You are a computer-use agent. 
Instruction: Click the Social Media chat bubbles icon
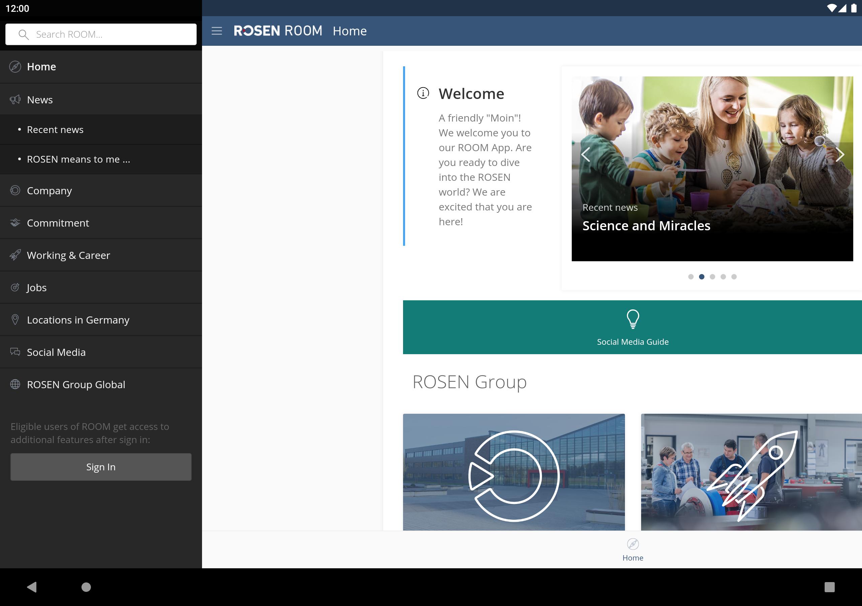coord(15,352)
